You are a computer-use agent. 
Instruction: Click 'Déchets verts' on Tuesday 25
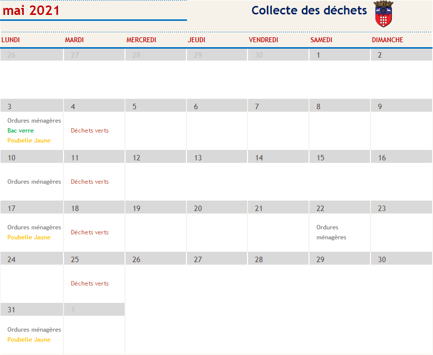89,284
